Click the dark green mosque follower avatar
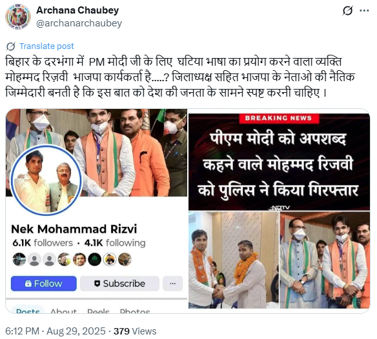 pos(94,260)
